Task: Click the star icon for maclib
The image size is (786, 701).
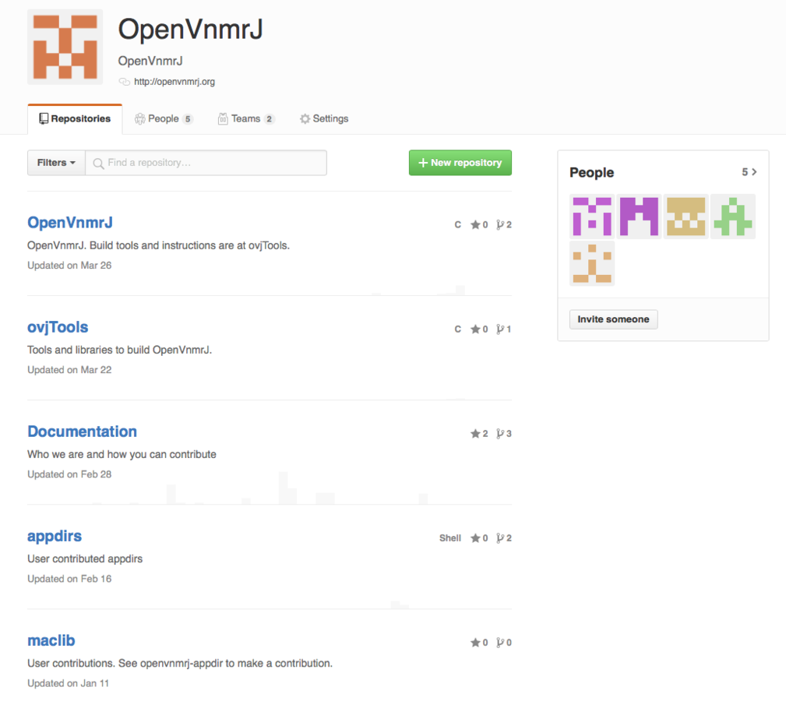Action: point(475,643)
